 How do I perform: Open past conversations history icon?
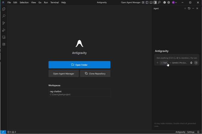(x=189, y=8)
